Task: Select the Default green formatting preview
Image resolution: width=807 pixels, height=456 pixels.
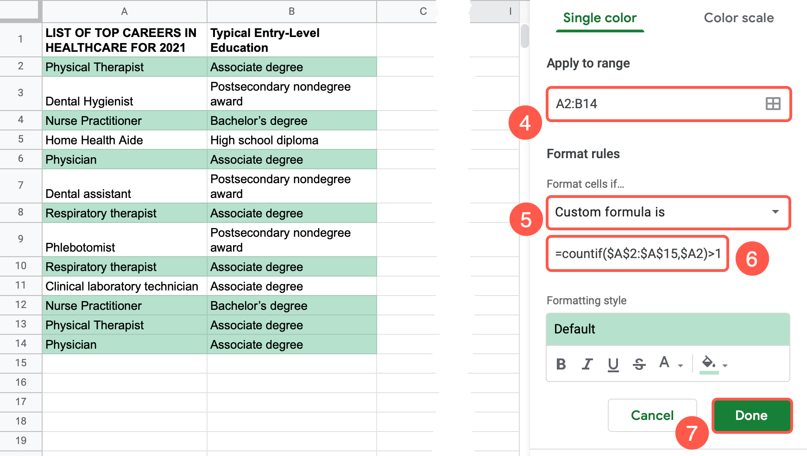Action: click(668, 329)
